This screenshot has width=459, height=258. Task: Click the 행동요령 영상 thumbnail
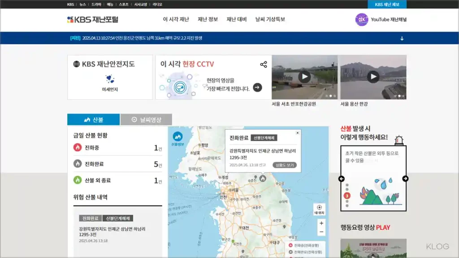[373, 248]
